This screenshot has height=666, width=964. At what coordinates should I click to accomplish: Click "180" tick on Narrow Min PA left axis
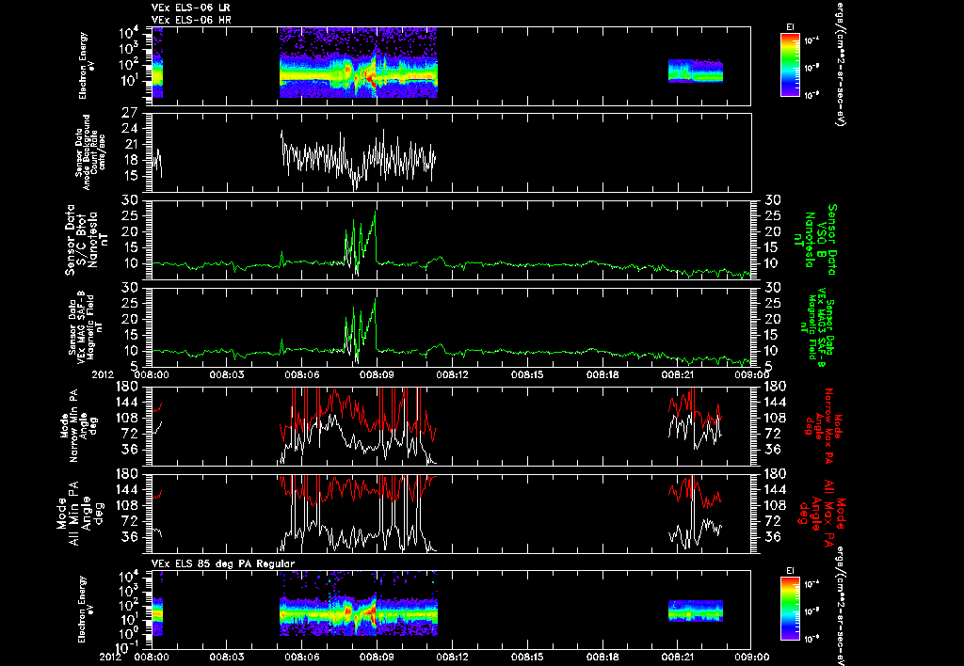click(x=129, y=387)
